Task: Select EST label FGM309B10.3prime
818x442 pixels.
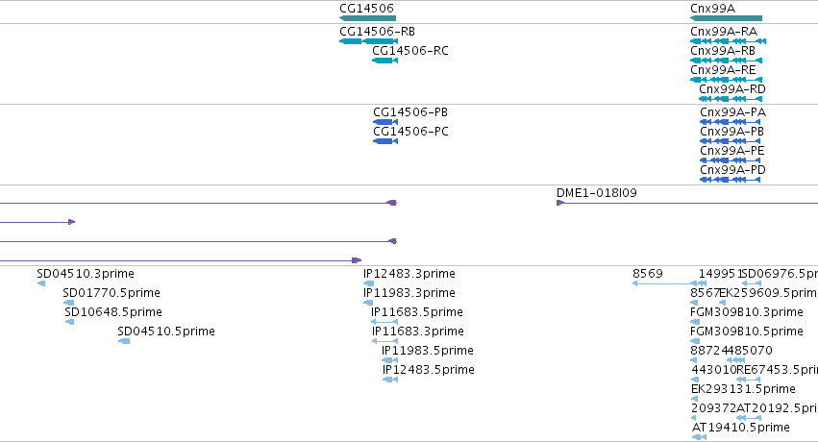Action: 746,312
